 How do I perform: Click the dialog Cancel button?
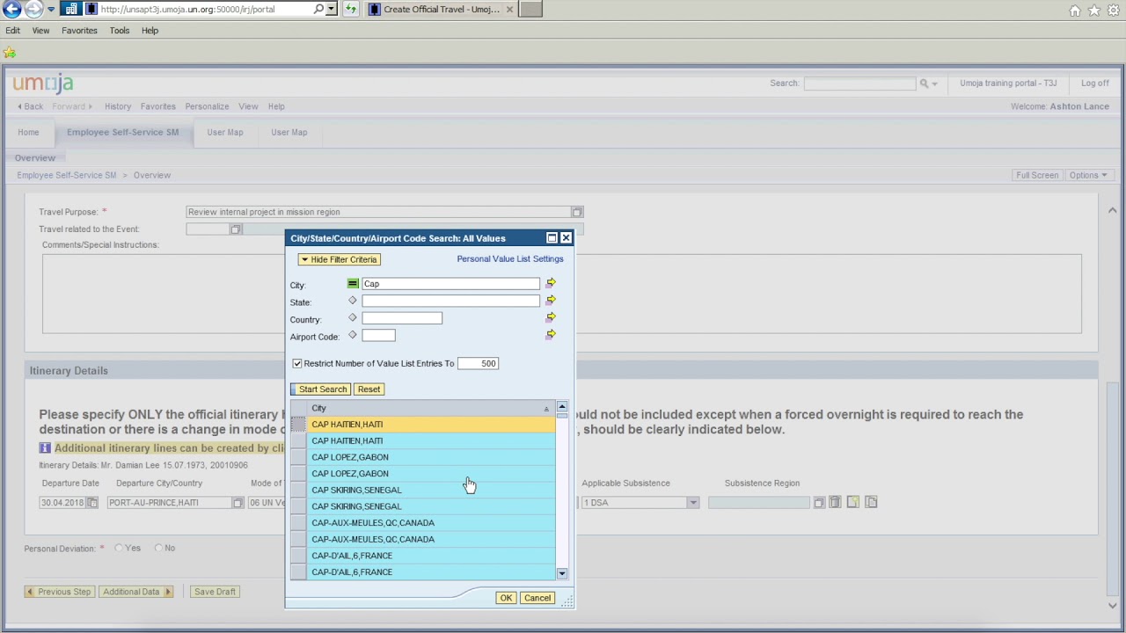point(537,598)
